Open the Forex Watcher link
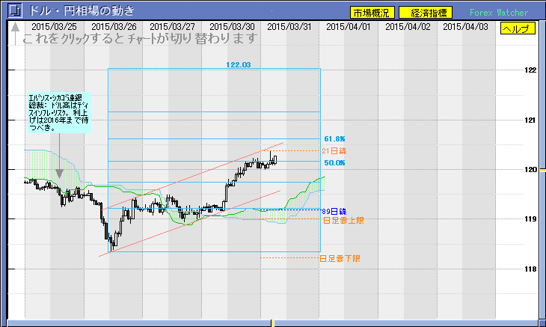546x327 pixels. coord(499,13)
